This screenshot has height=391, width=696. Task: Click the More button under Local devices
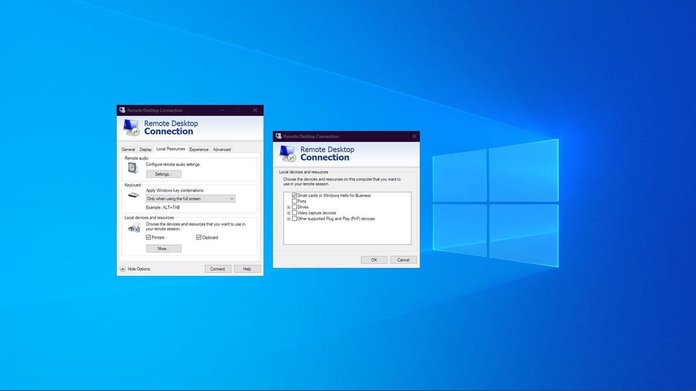[x=165, y=249]
